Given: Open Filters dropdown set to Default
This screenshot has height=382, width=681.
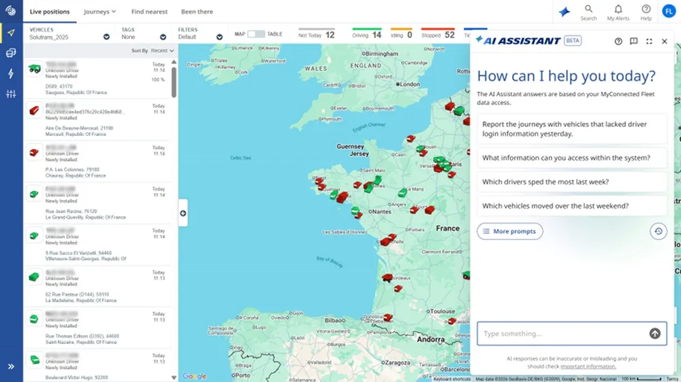Looking at the screenshot, I should tap(200, 33).
